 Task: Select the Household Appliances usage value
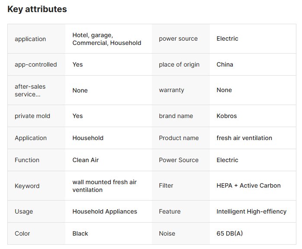tap(105, 211)
